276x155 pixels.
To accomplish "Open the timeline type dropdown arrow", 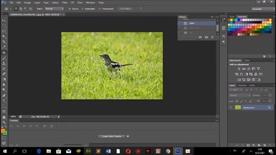I will [x=128, y=136].
